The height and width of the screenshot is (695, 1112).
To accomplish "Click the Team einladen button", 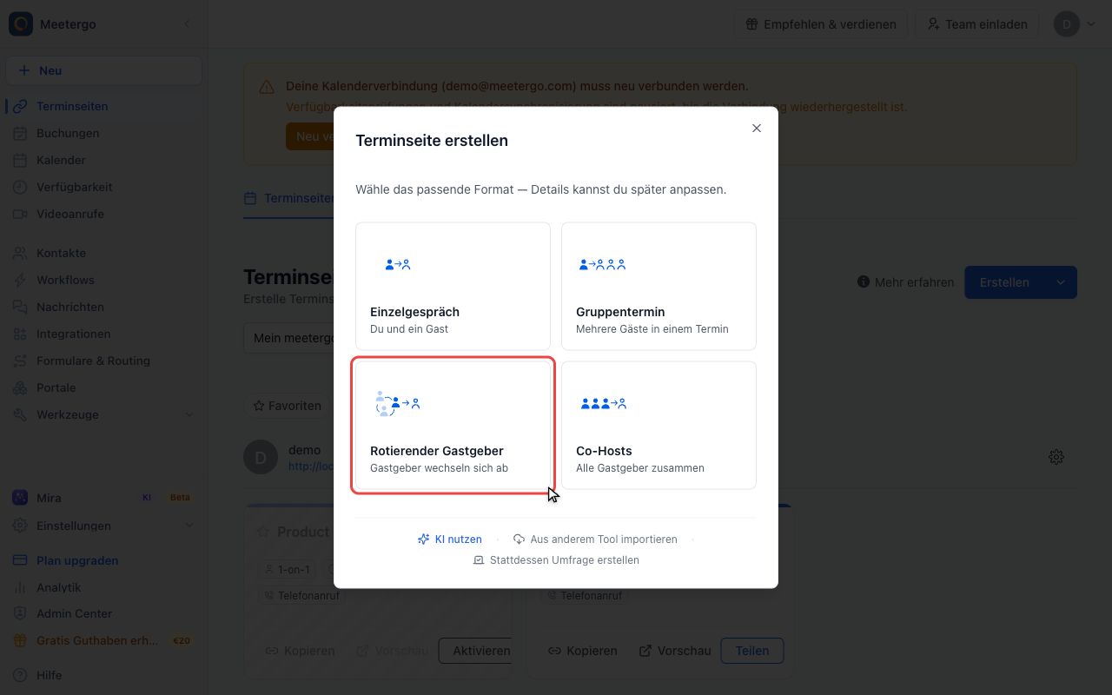I will pyautogui.click(x=976, y=24).
